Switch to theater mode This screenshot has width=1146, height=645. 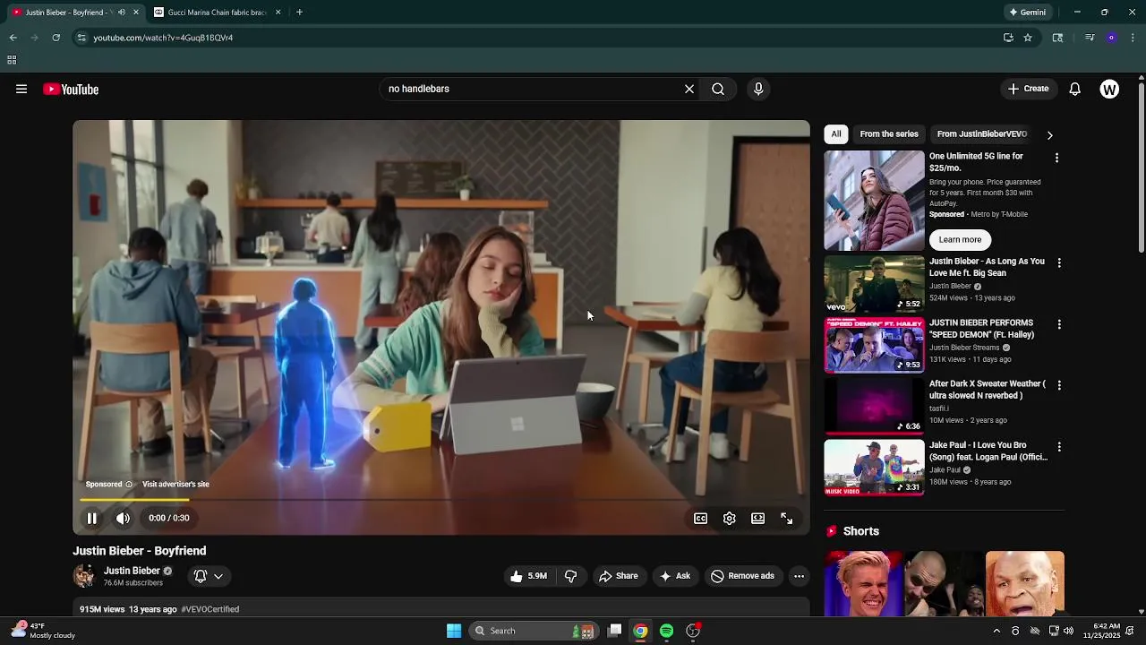pyautogui.click(x=758, y=518)
